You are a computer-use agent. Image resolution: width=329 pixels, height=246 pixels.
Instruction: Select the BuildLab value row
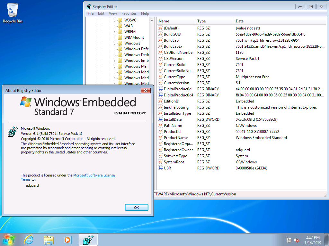click(242, 40)
